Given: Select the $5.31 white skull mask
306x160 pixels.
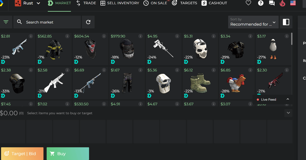Looking at the screenshot, I should (x=200, y=49).
